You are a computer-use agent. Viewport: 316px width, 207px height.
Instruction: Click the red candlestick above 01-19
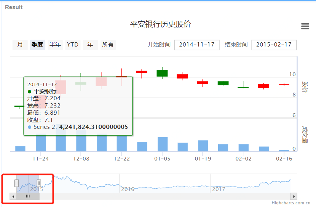[x=203, y=83]
